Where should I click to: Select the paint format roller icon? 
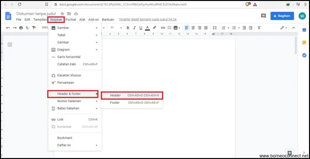click(34, 28)
